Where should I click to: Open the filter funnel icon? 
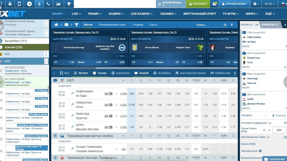[x=232, y=25]
